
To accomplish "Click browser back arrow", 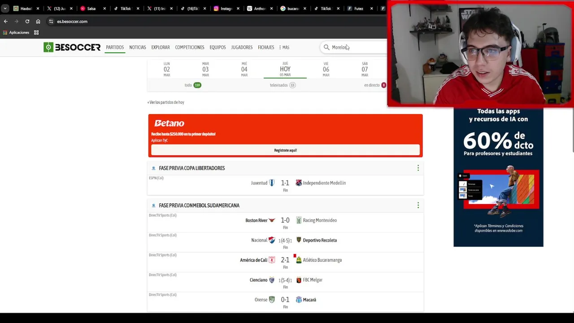I will [5, 21].
